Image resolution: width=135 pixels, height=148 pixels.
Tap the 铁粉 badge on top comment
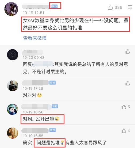(55, 6)
